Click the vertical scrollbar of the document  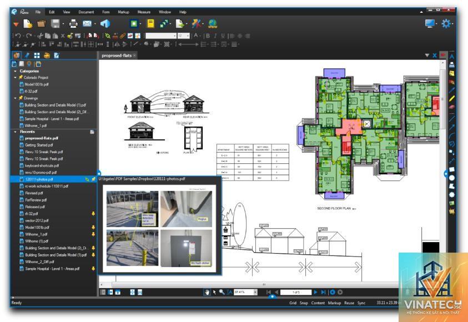pos(442,99)
